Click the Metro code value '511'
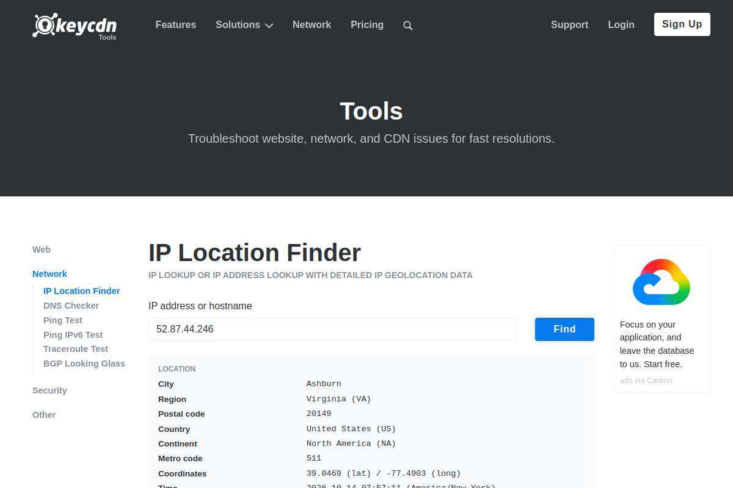The height and width of the screenshot is (488, 733). [314, 458]
